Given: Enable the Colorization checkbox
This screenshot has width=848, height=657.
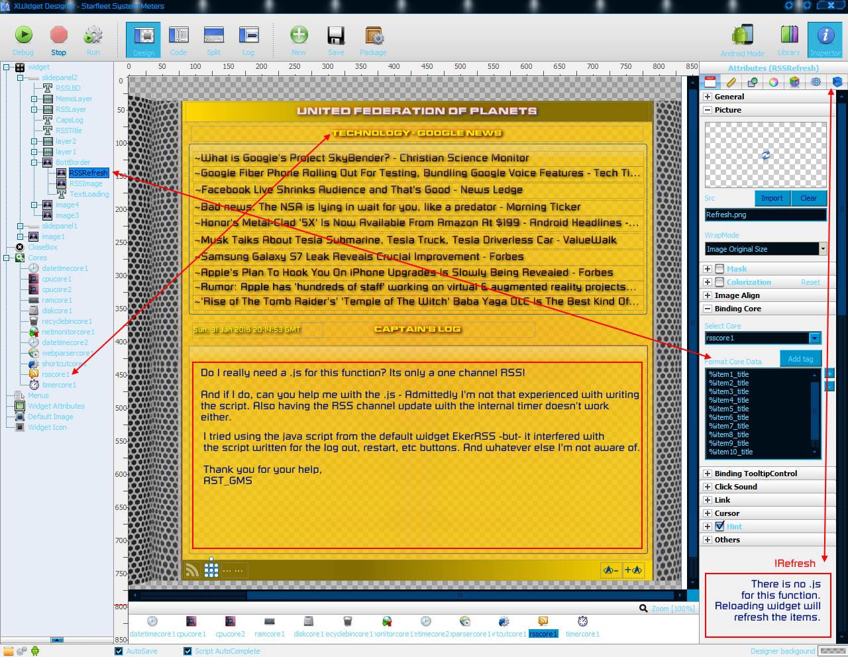Looking at the screenshot, I should (719, 282).
